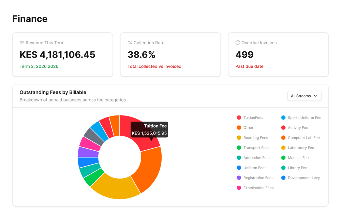Click the Registration Fees legend label
This screenshot has width=341, height=219.
pos(258,178)
